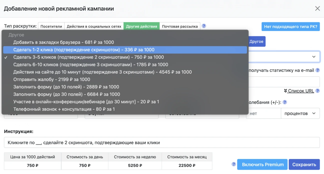The image size is (324, 174).
Task: Expand the Список URL link
Action: click(x=299, y=91)
